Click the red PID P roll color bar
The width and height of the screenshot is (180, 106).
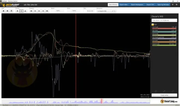pyautogui.click(x=164, y=28)
